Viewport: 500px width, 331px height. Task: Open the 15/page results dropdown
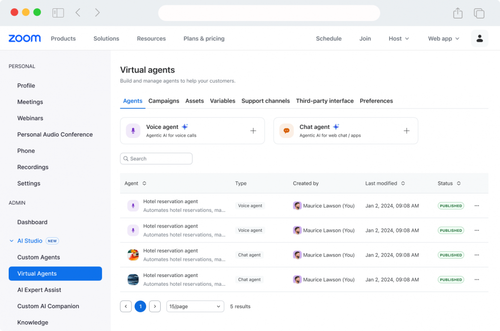tap(195, 306)
